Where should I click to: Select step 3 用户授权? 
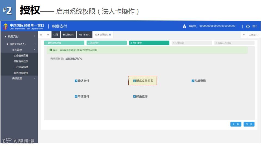point(149,43)
